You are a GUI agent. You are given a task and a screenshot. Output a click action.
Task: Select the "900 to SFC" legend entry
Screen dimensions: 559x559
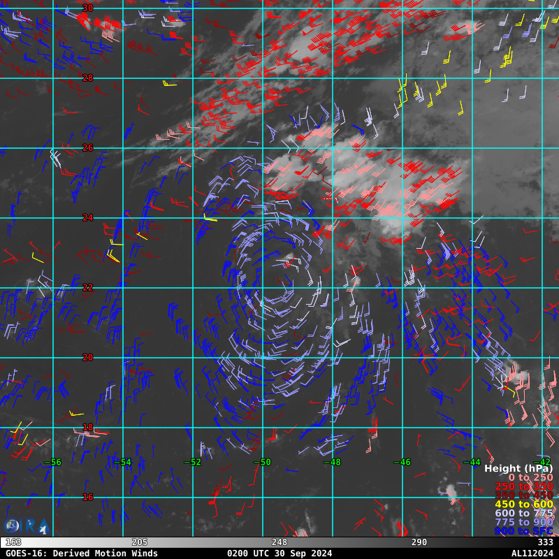[524, 531]
